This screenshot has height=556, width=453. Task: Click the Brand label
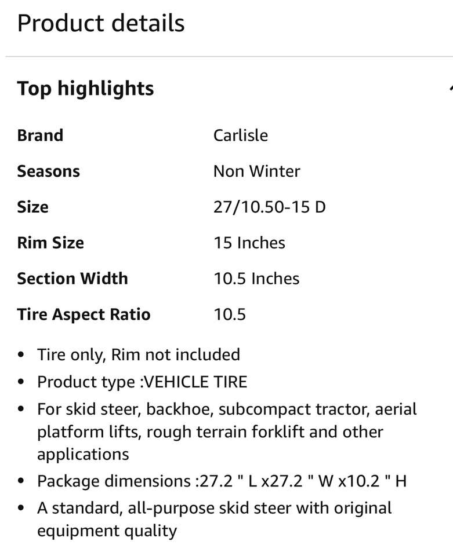(x=40, y=136)
